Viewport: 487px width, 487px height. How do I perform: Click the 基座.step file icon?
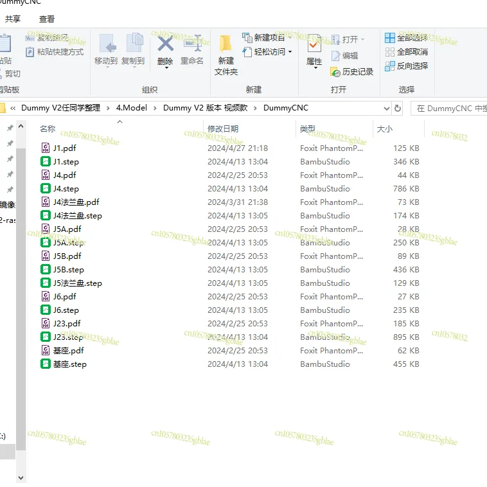(46, 364)
